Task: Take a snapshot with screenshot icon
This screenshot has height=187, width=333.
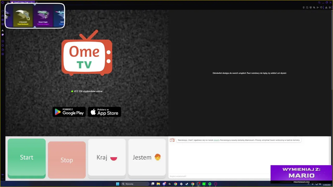Action: pos(307,8)
